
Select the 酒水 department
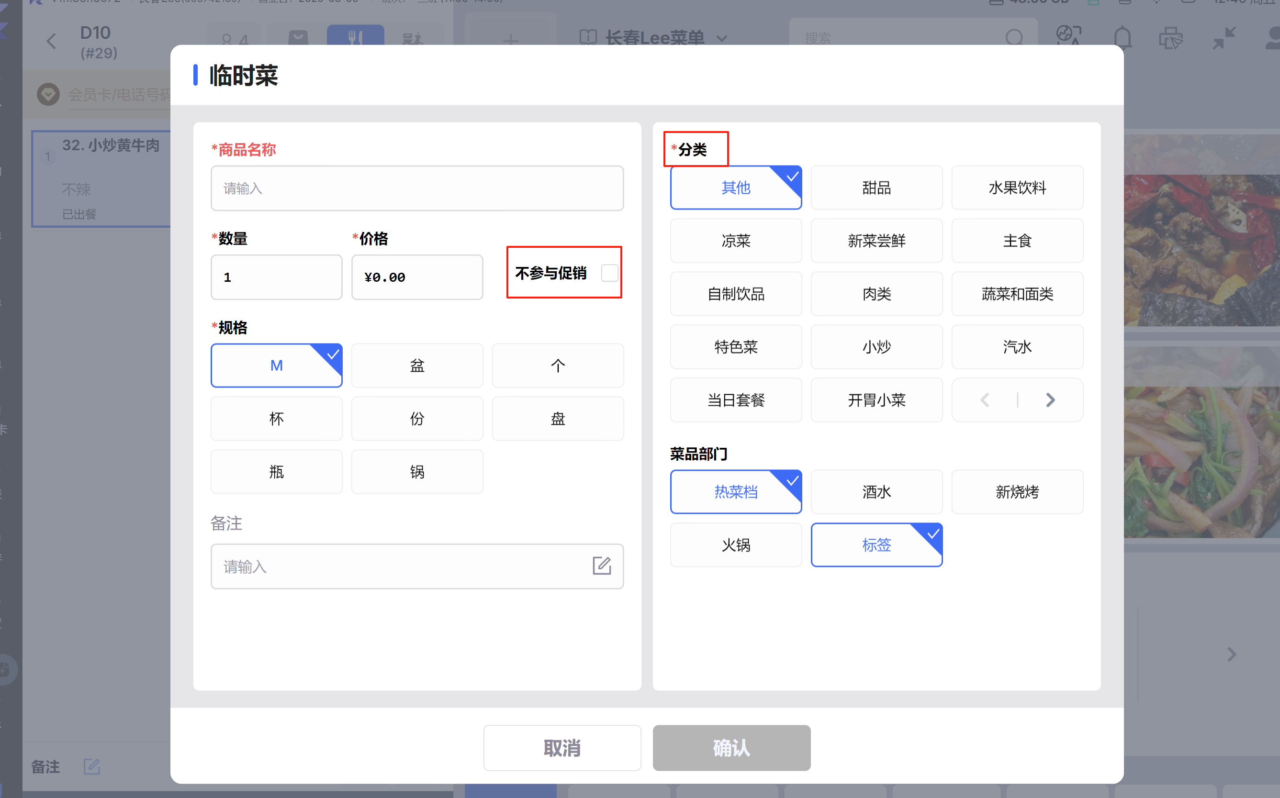coord(876,492)
